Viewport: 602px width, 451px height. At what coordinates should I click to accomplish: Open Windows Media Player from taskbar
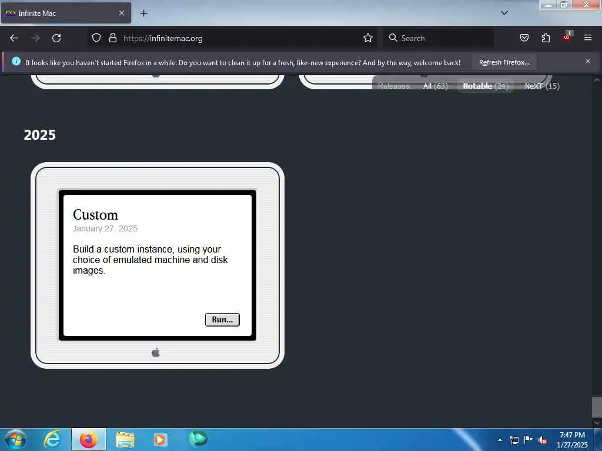click(x=160, y=439)
